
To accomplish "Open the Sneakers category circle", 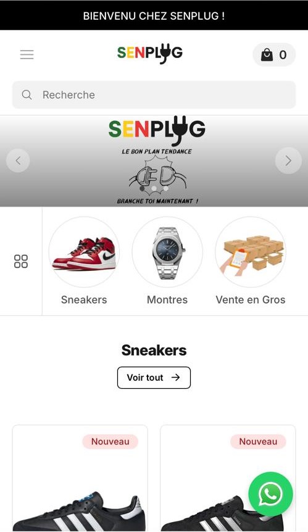I will click(84, 252).
